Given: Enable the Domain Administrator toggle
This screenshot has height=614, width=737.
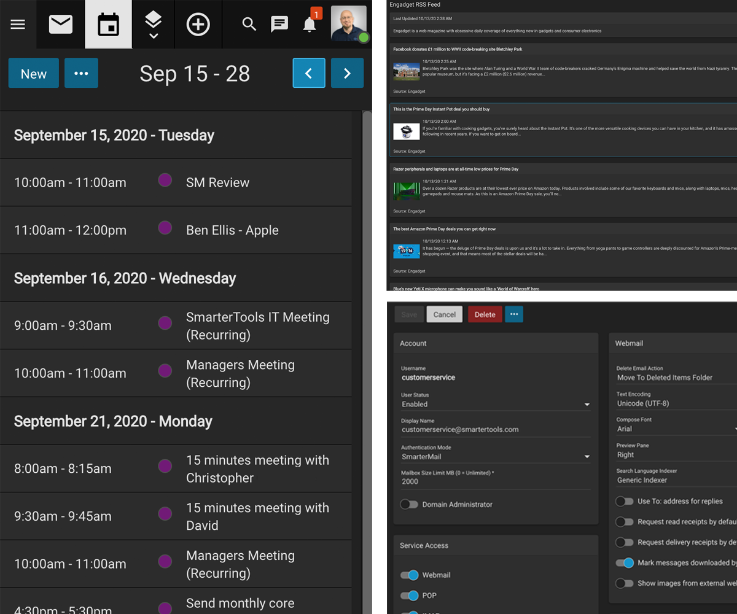Looking at the screenshot, I should click(x=409, y=504).
